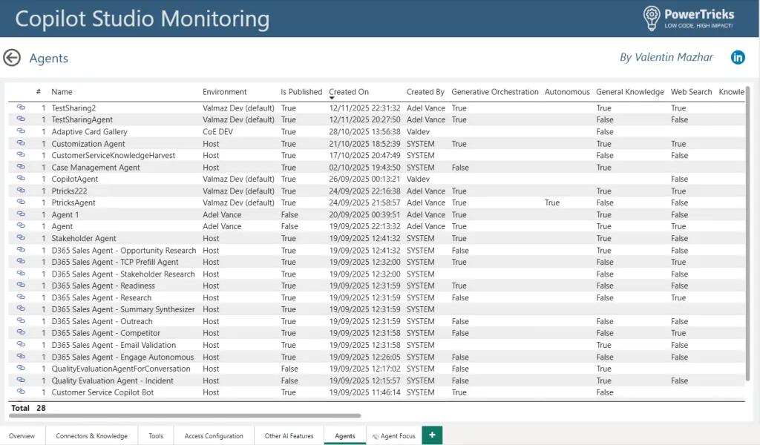
Task: Switch to Connectors & Knowledge tab
Action: (91, 436)
